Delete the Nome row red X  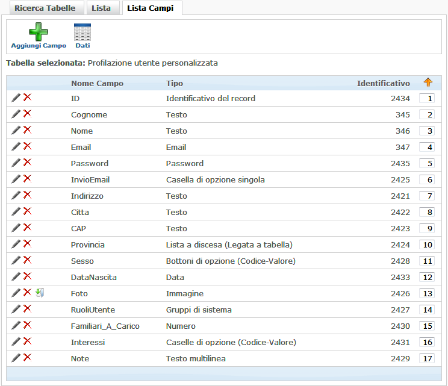[x=28, y=130]
